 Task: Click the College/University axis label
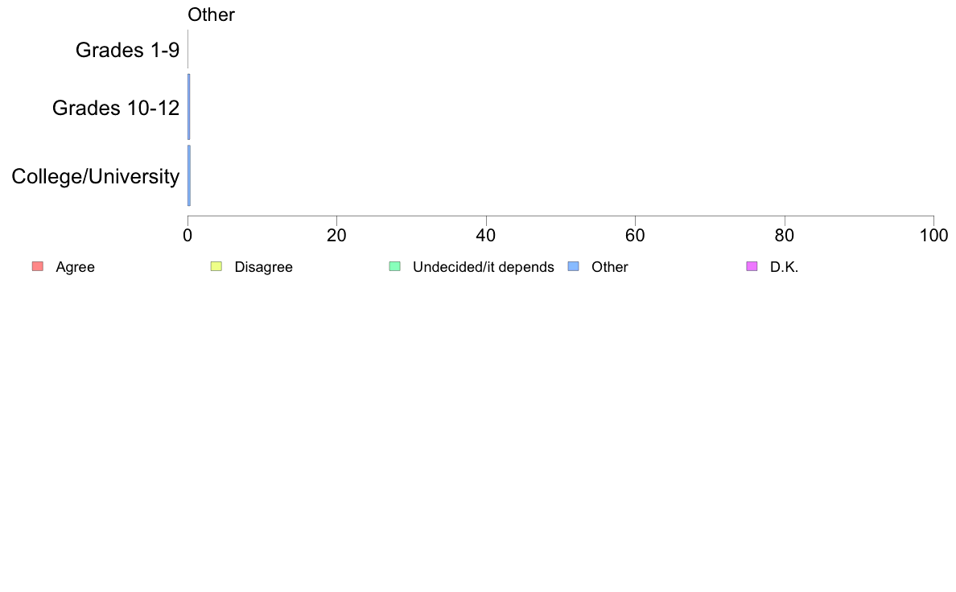coord(96,177)
